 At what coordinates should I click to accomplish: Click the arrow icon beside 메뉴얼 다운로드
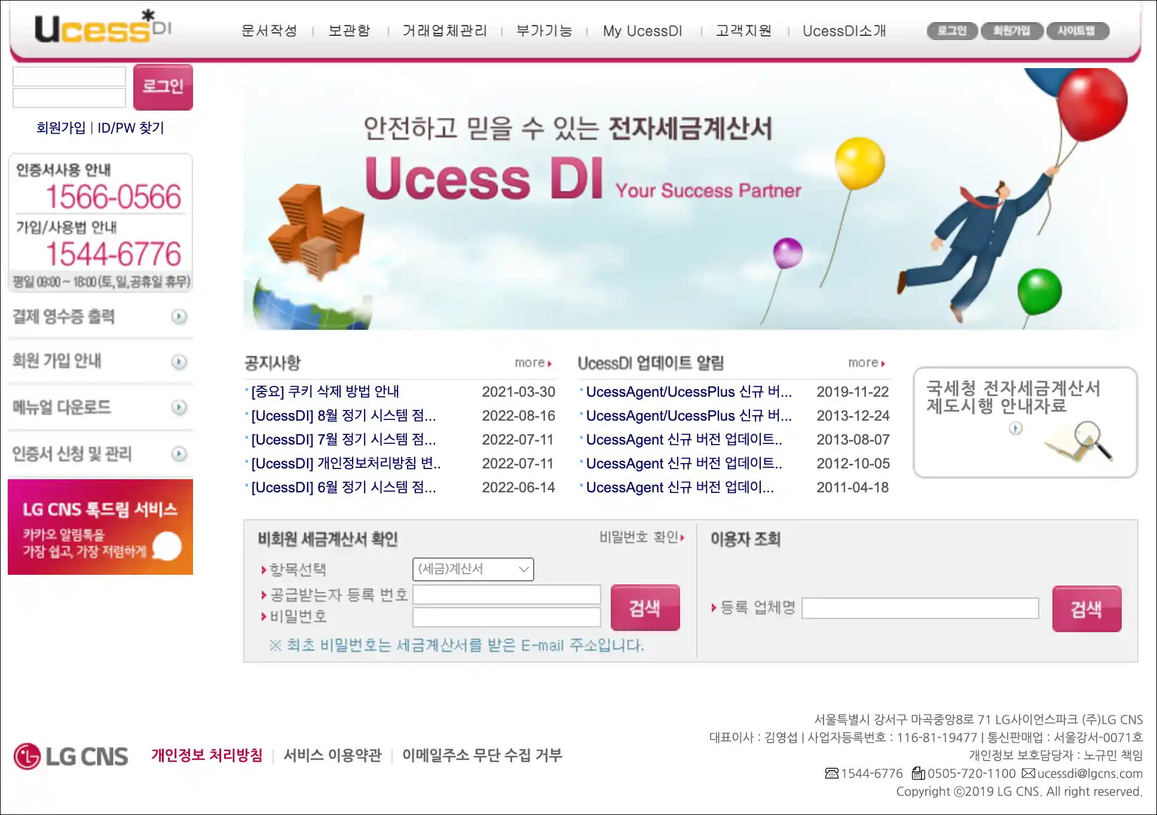179,407
